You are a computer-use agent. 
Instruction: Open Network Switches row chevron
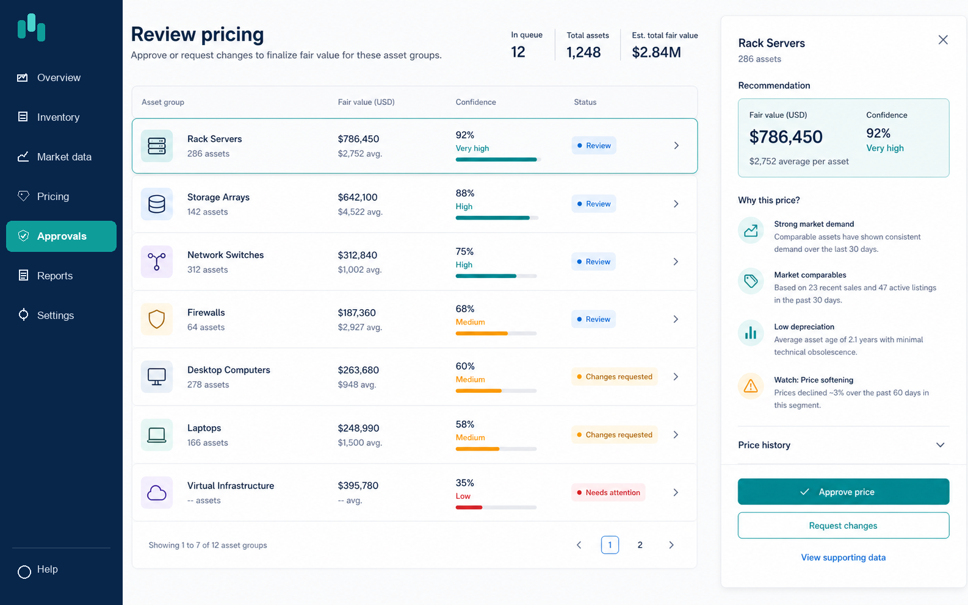coord(676,262)
